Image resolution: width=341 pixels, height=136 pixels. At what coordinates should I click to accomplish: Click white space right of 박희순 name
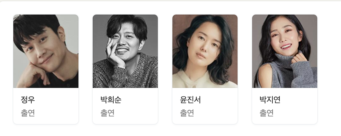click(x=139, y=100)
